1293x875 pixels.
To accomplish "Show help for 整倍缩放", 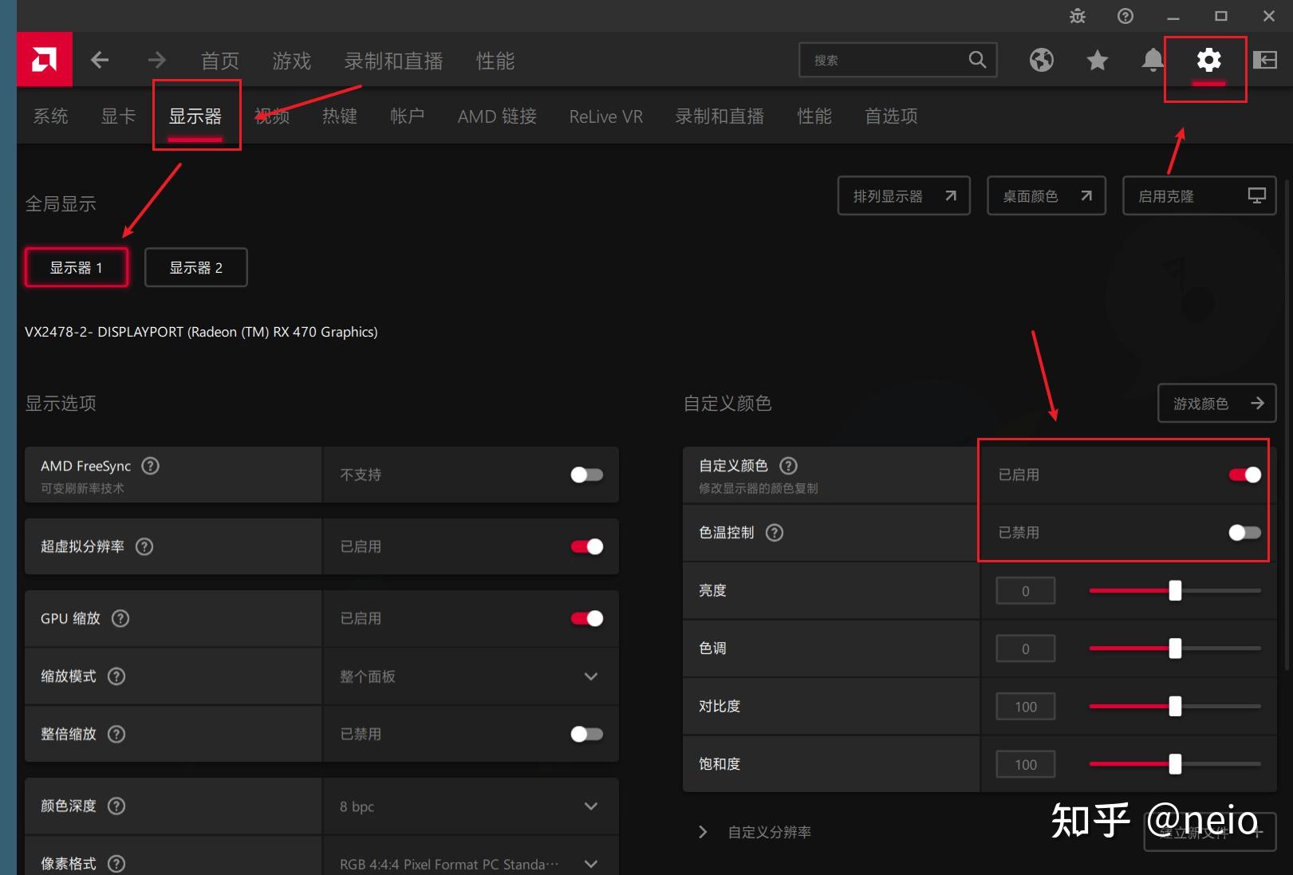I will pyautogui.click(x=116, y=734).
